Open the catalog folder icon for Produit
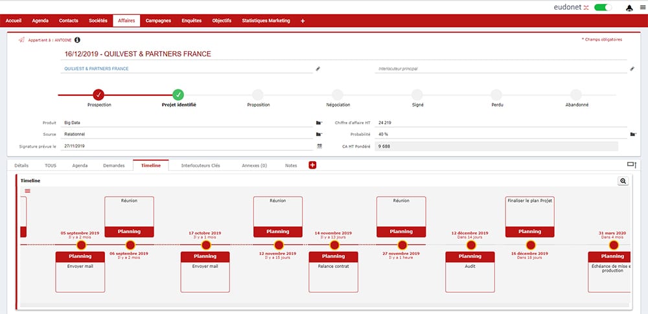648x314 pixels. pyautogui.click(x=319, y=123)
